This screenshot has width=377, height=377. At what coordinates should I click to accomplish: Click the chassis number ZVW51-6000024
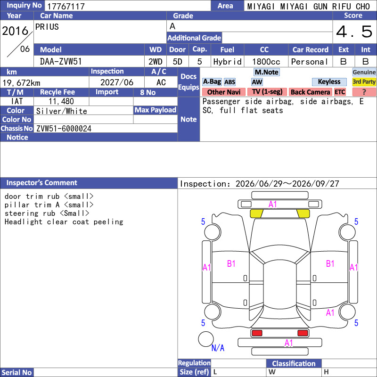point(64,129)
